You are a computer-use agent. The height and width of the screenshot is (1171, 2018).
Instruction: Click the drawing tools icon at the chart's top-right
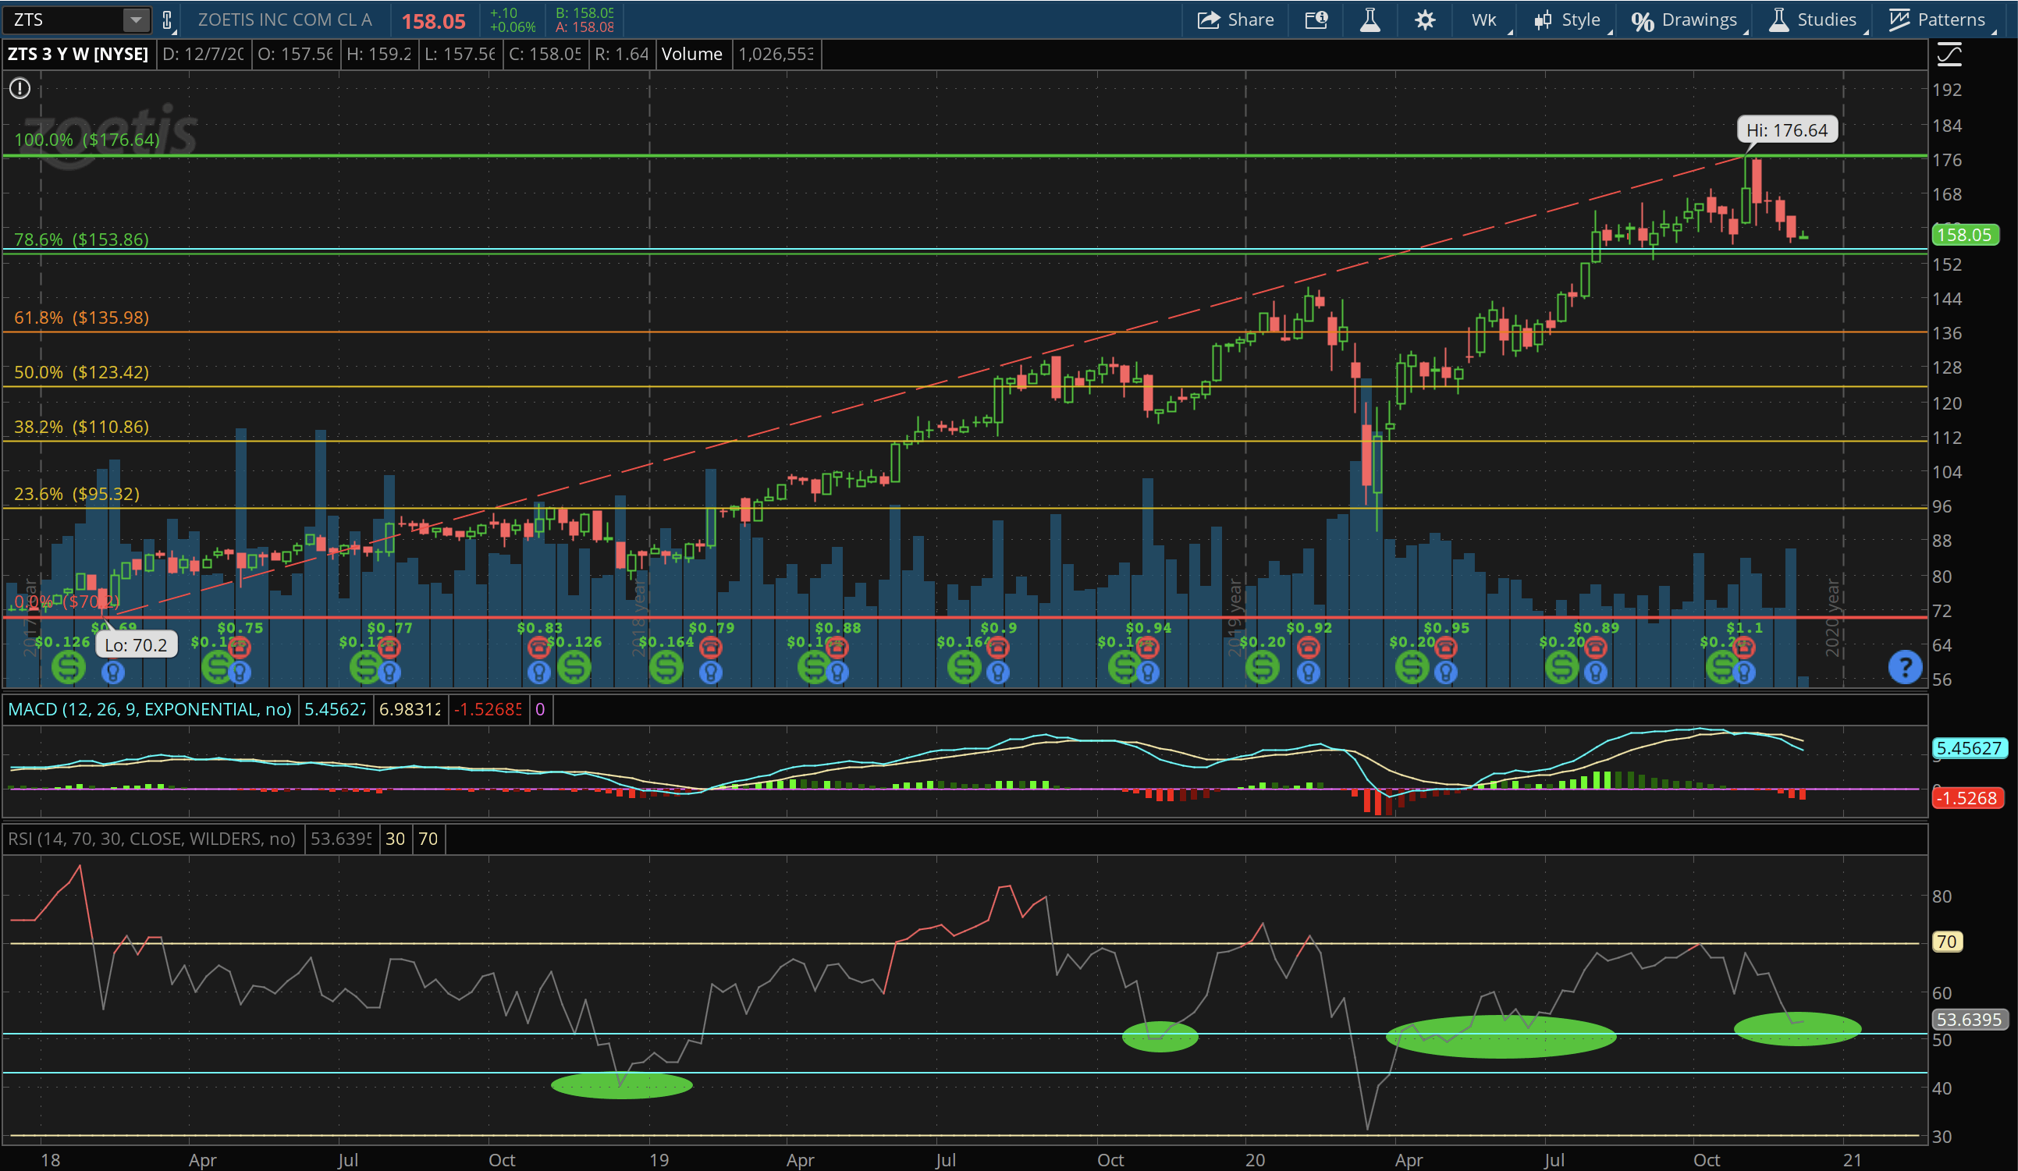[1949, 55]
